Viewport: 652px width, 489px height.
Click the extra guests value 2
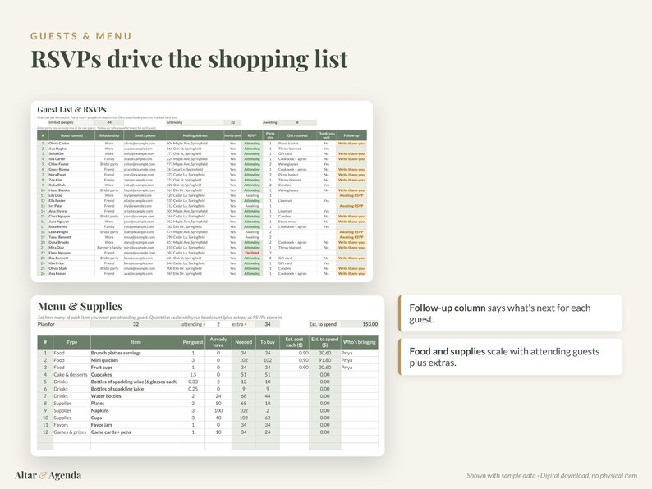click(218, 324)
